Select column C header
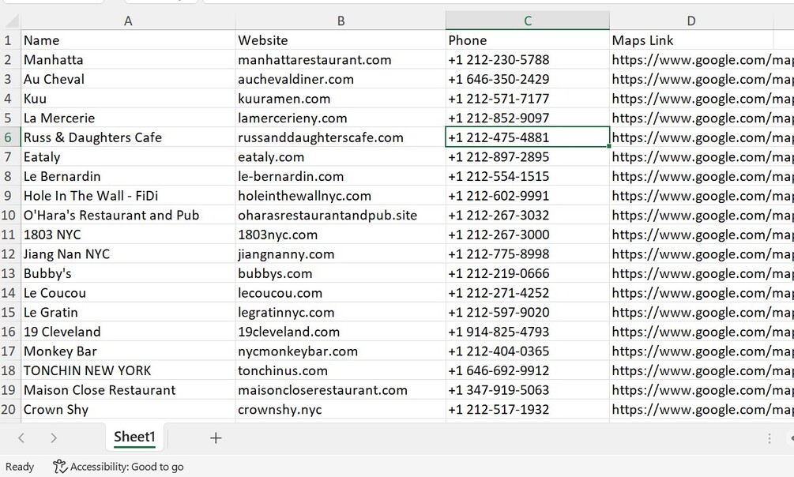 point(528,21)
